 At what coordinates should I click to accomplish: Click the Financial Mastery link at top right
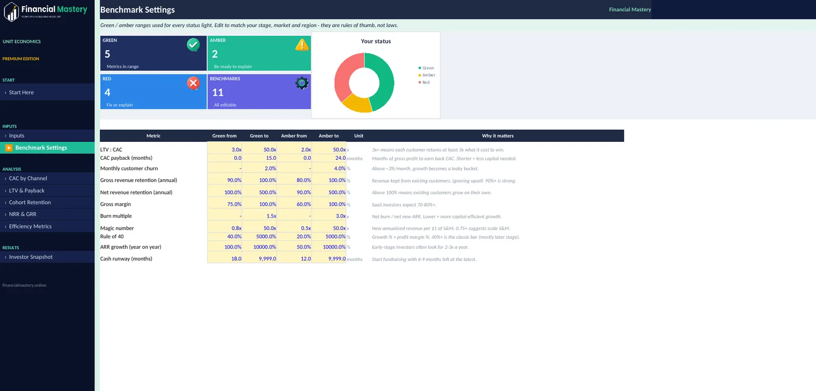pos(630,10)
